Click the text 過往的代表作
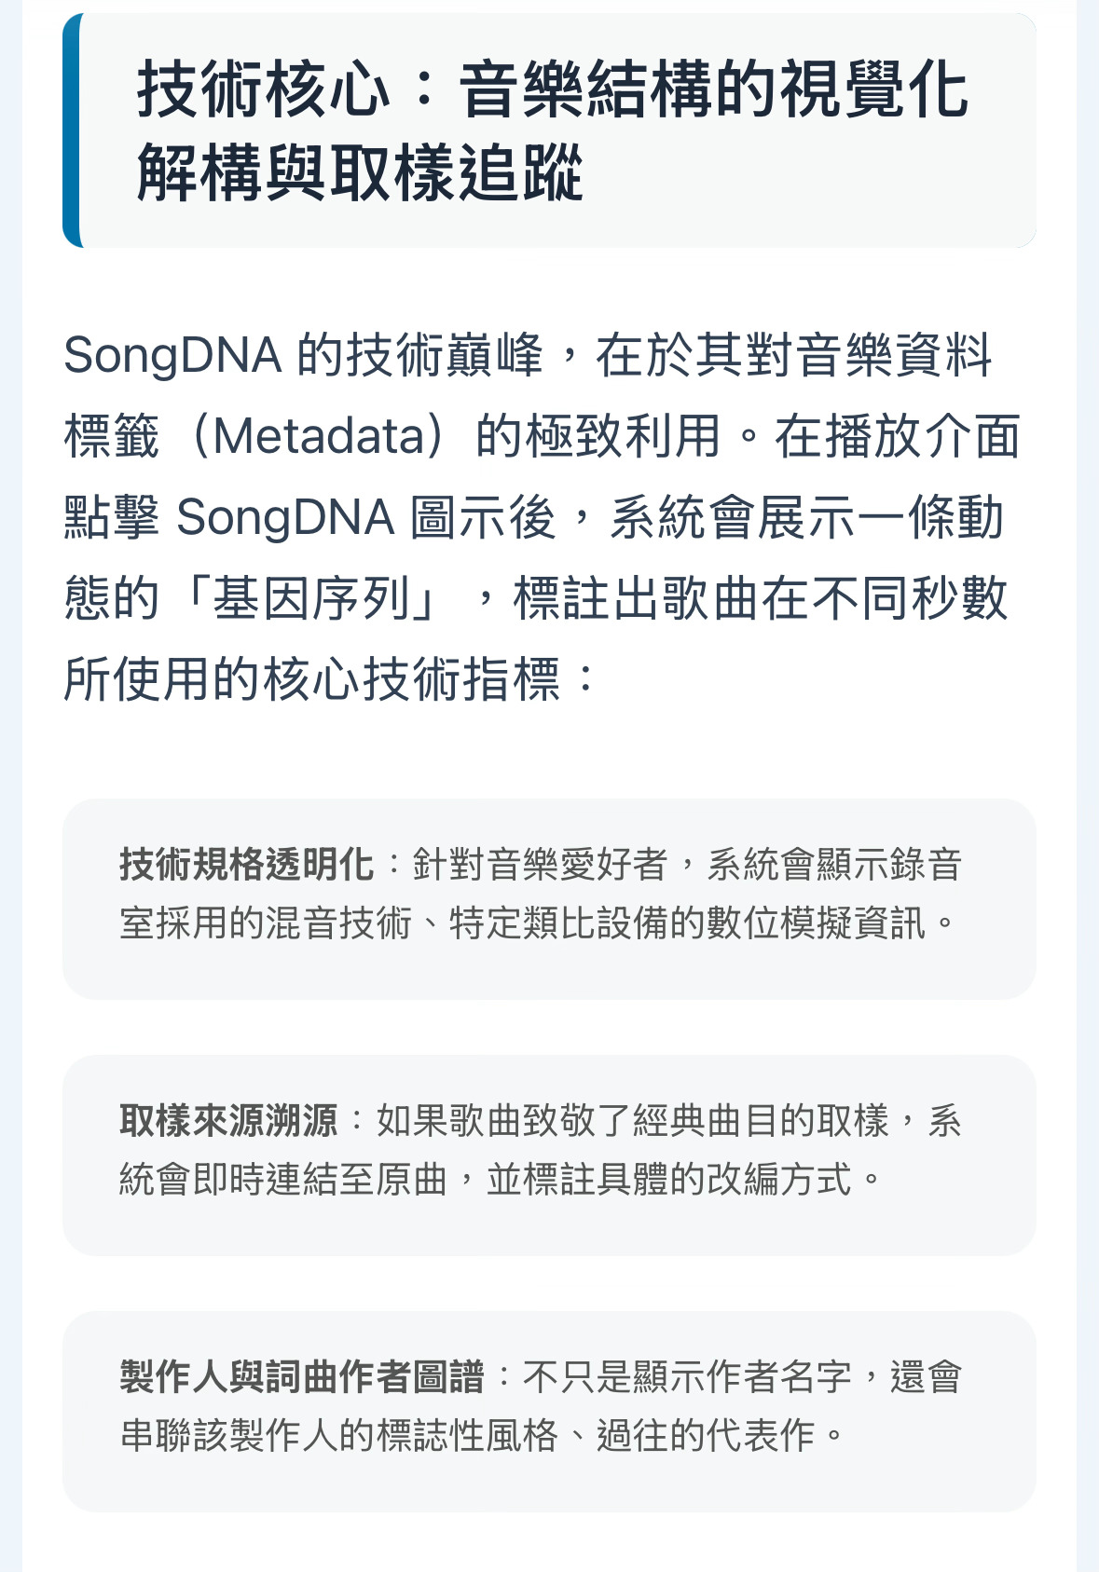Screen dimensions: 1099x1572 coord(706,1436)
